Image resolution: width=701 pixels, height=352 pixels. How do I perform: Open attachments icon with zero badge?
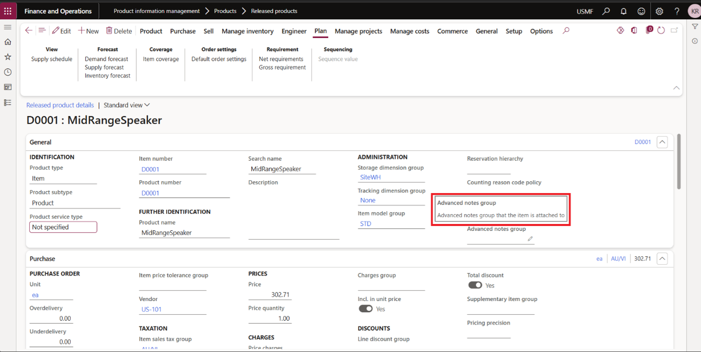point(649,30)
